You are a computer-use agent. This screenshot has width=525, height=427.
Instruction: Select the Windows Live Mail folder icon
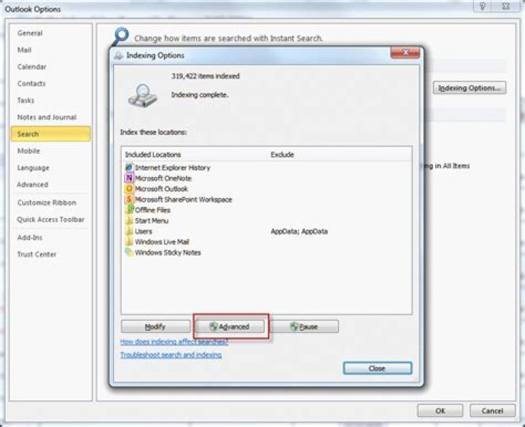tap(129, 242)
